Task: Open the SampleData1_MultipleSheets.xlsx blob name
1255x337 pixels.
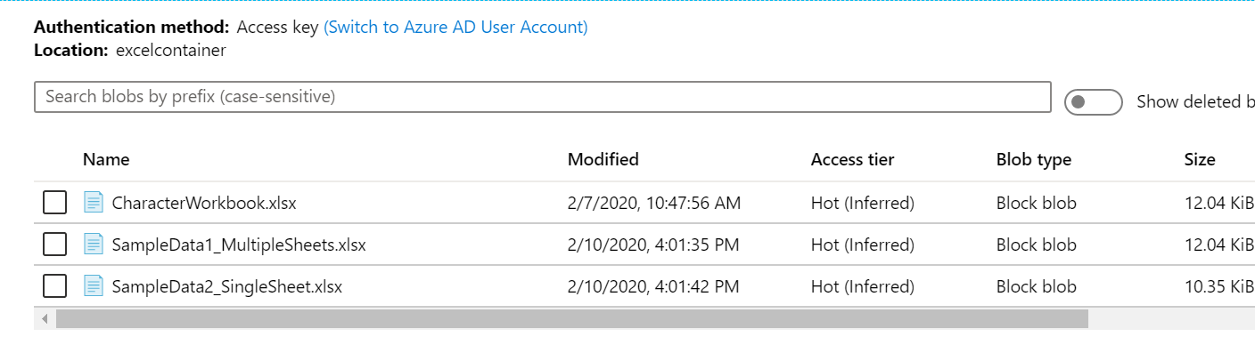Action: (239, 245)
